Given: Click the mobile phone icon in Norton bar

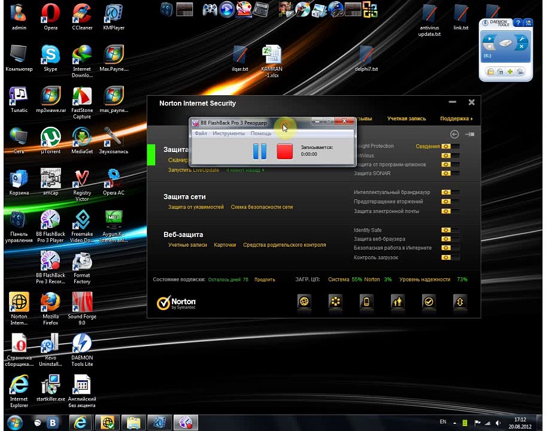Looking at the screenshot, I should point(366,302).
